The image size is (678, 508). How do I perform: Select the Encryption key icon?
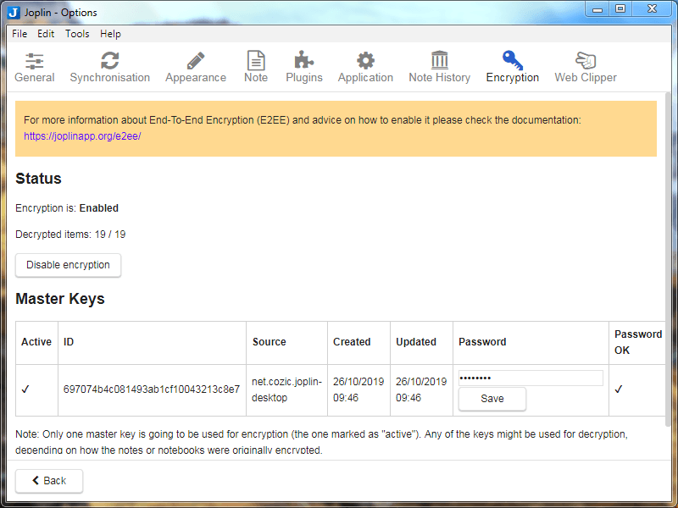(513, 60)
